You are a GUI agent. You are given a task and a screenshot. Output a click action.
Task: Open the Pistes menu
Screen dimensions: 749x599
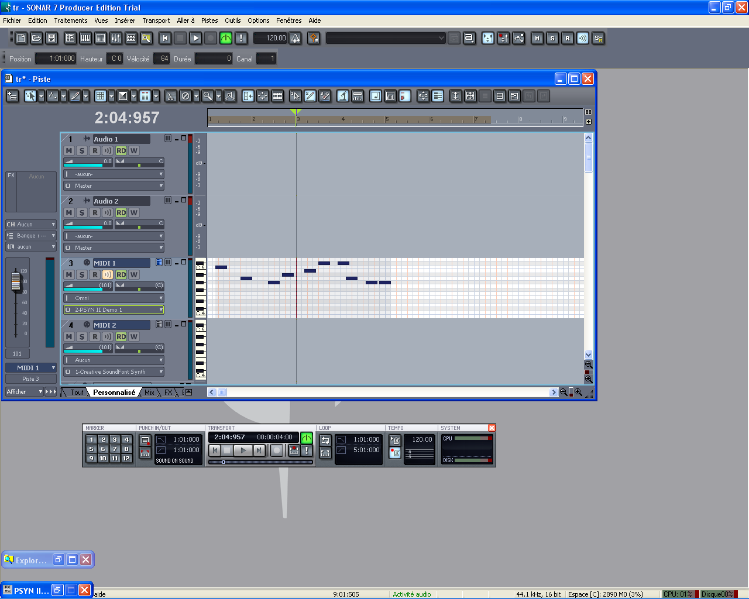209,20
